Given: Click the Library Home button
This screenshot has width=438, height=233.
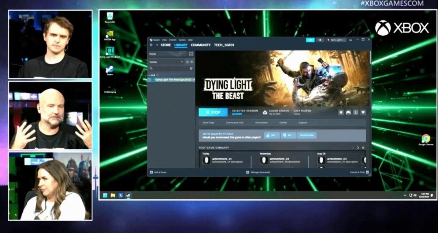Looking at the screenshot, I should 168,54.
